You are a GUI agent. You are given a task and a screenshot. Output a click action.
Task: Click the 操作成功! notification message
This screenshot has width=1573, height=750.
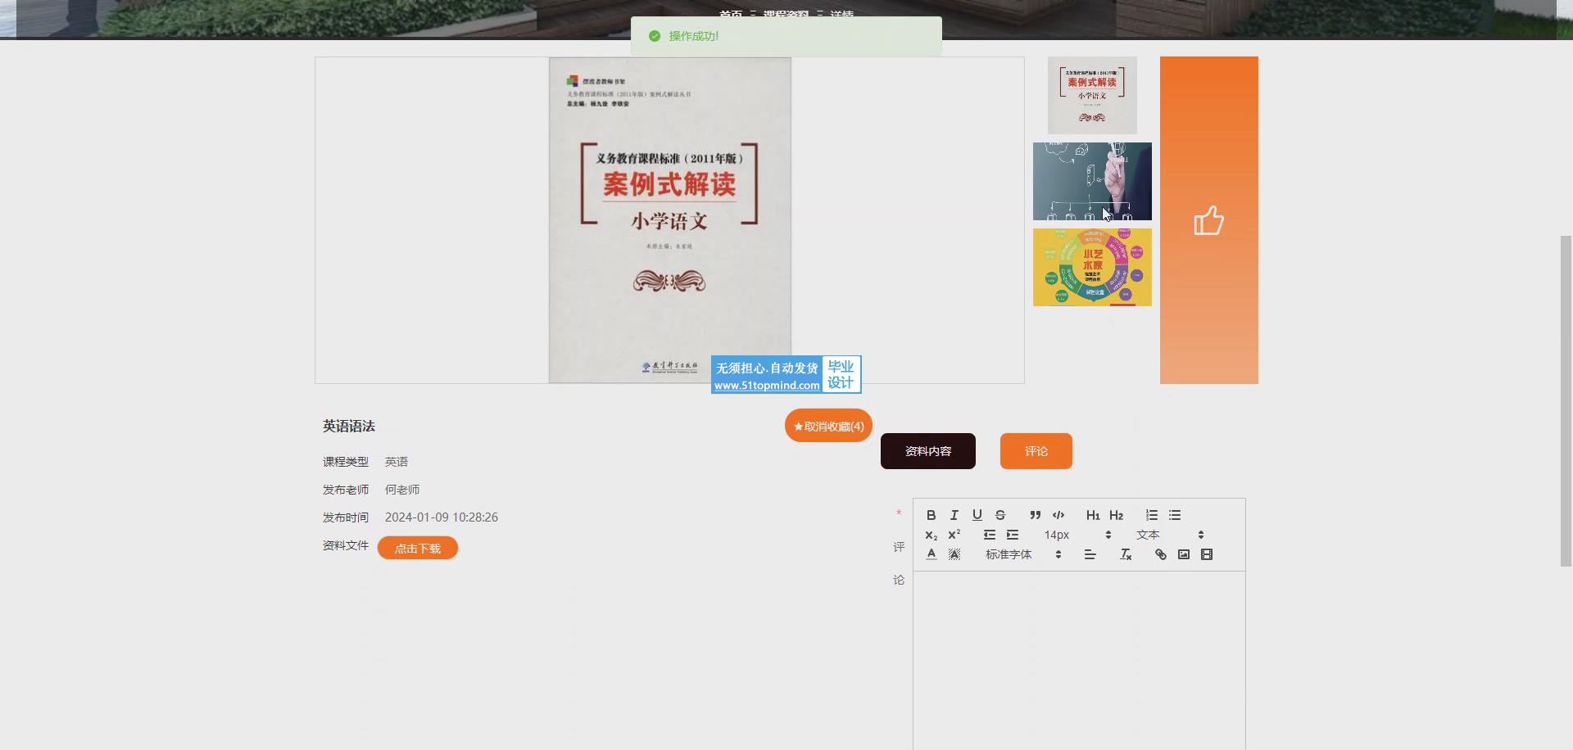(694, 36)
